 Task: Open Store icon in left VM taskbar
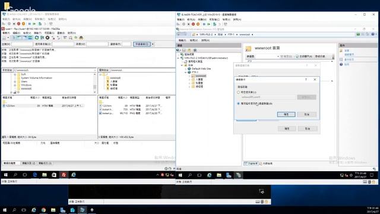[x=54, y=175]
